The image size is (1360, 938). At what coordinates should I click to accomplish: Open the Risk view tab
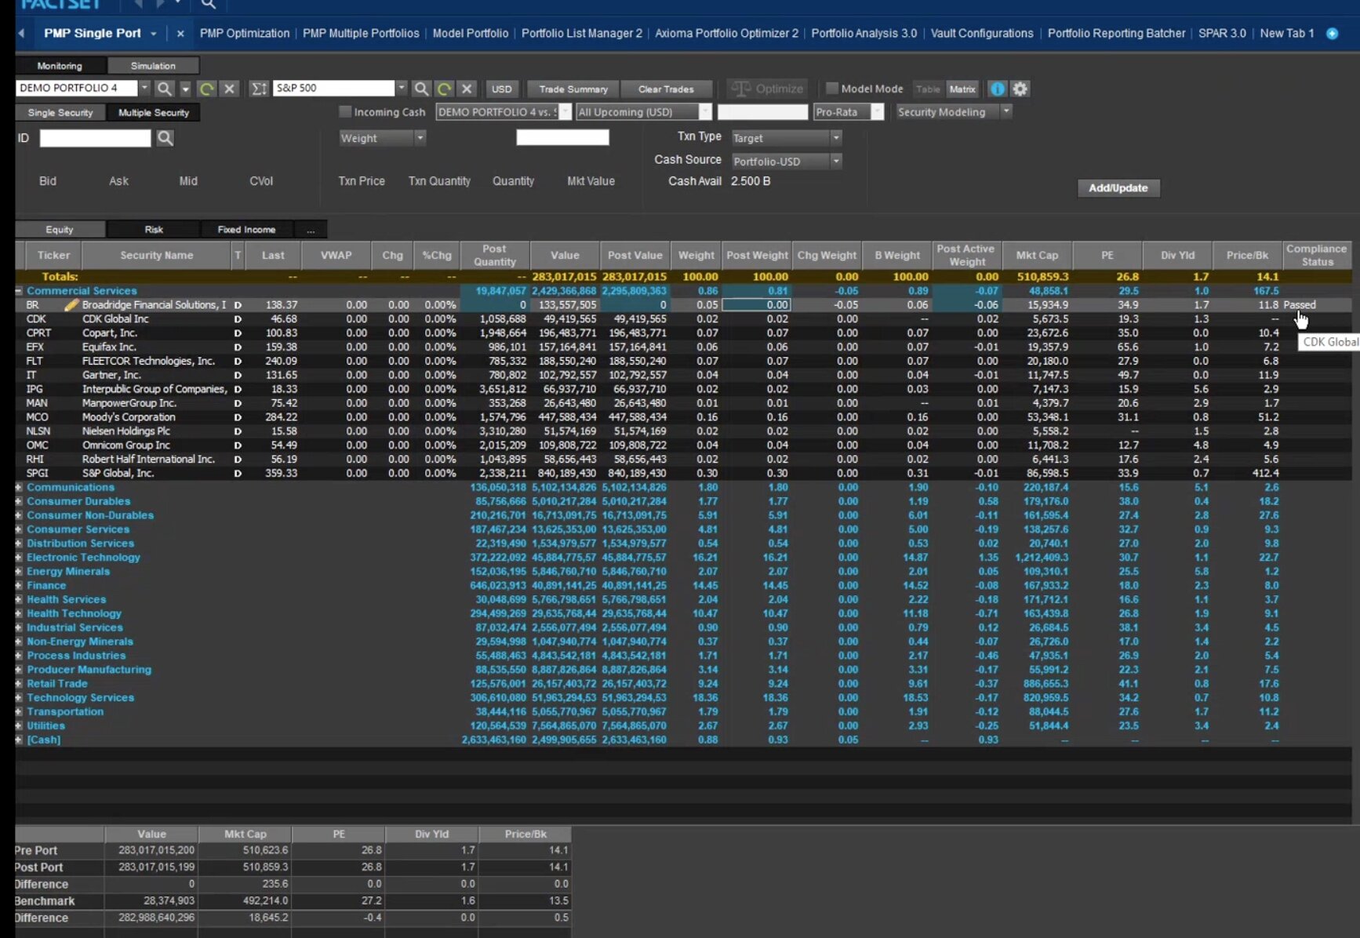(154, 230)
